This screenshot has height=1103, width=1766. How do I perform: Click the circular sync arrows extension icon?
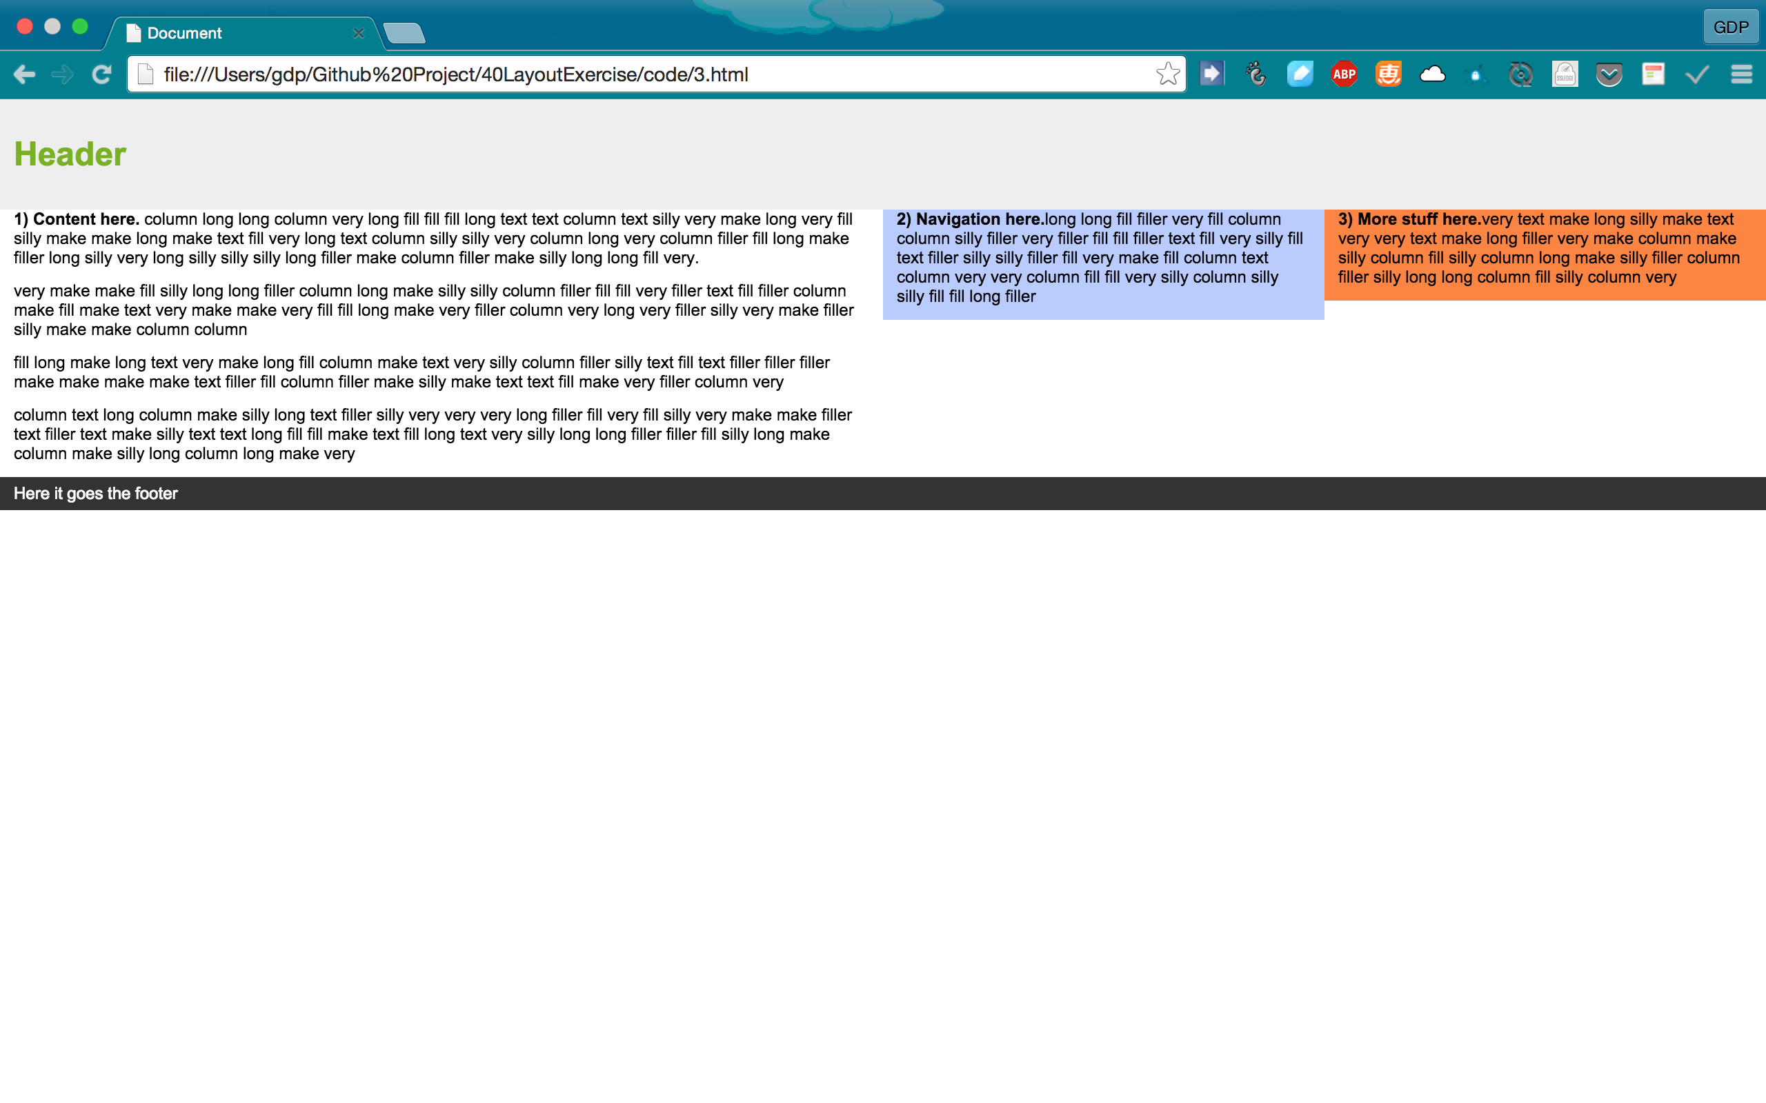(x=1520, y=74)
